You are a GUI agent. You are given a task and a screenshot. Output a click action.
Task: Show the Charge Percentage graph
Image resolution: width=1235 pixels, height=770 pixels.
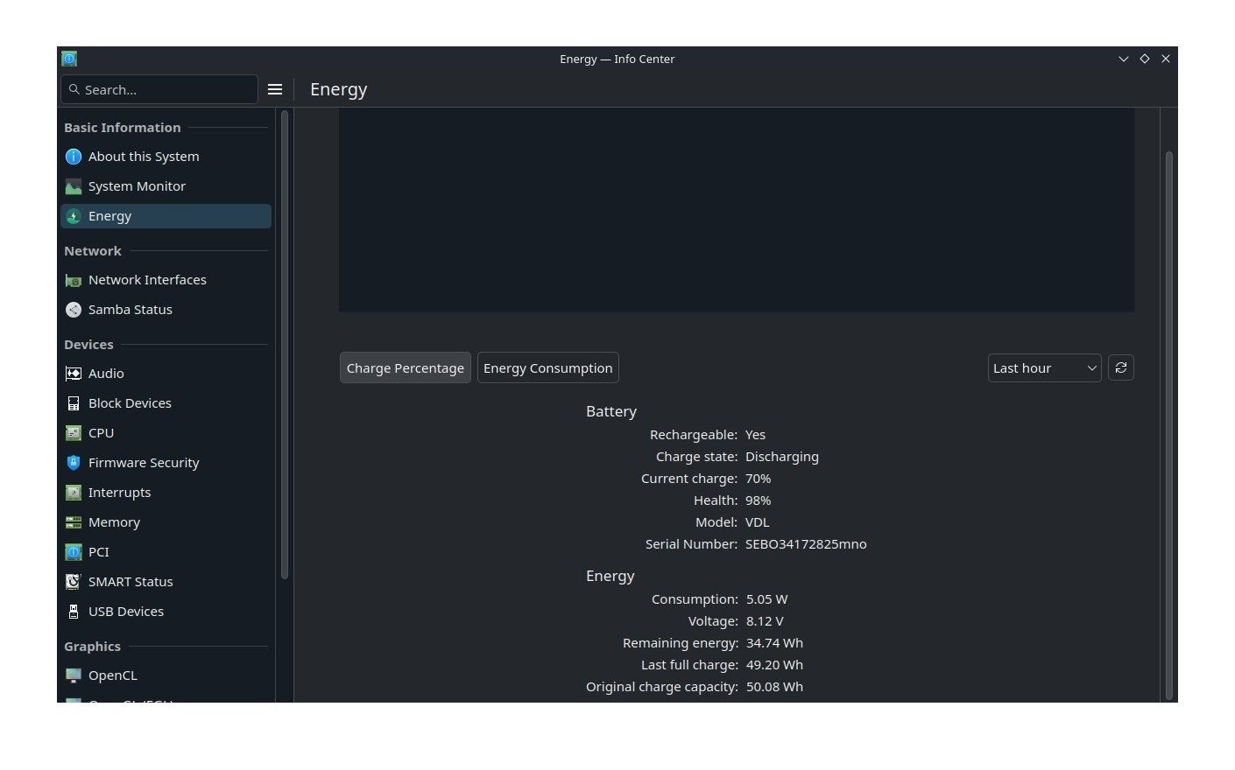[x=405, y=368]
